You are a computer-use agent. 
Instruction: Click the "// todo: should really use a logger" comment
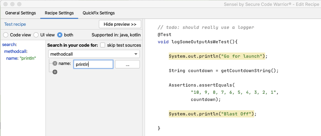tap(206, 27)
